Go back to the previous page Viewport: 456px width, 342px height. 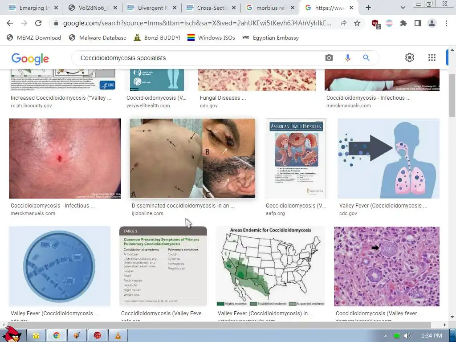tap(10, 23)
